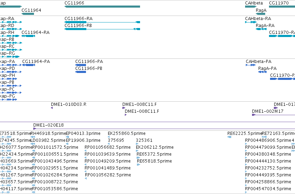Select EST RE62225.5prime
The width and height of the screenshot is (295, 194).
(x=229, y=137)
